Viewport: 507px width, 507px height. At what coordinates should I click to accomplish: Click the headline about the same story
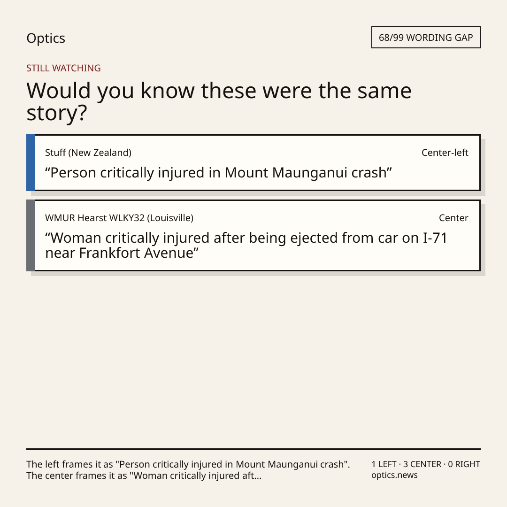[219, 101]
